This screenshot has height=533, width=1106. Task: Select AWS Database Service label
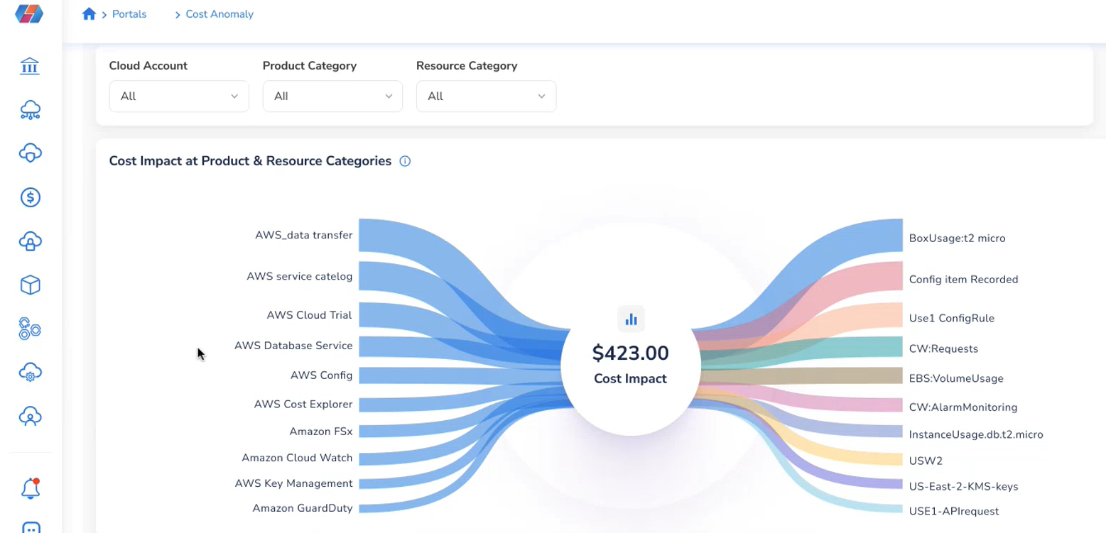coord(293,346)
